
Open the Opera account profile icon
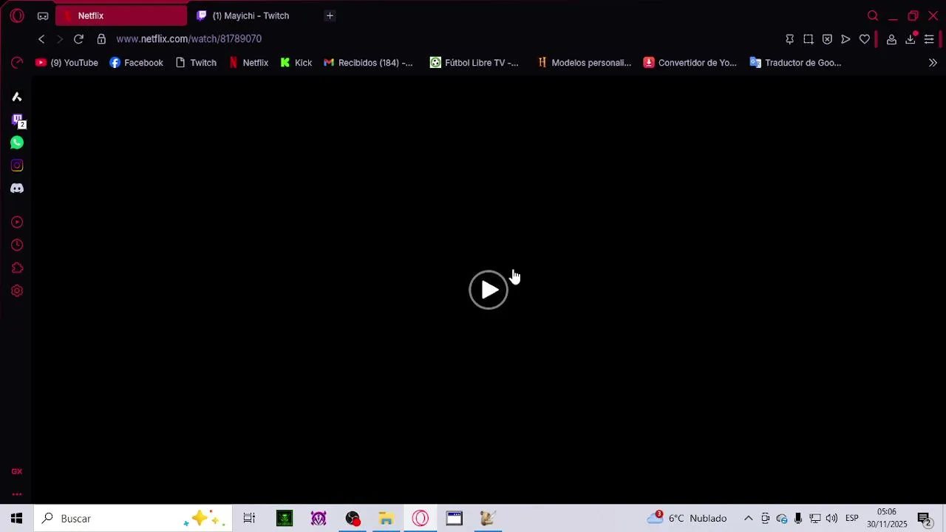point(891,39)
